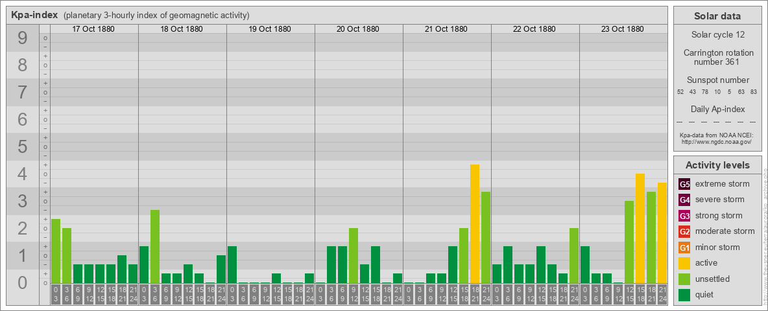Click the Kp scale number 2
Image resolution: width=768 pixels, height=311 pixels.
pyautogui.click(x=23, y=228)
